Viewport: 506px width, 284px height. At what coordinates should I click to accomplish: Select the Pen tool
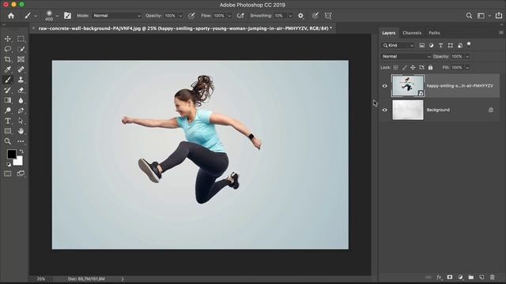21,110
